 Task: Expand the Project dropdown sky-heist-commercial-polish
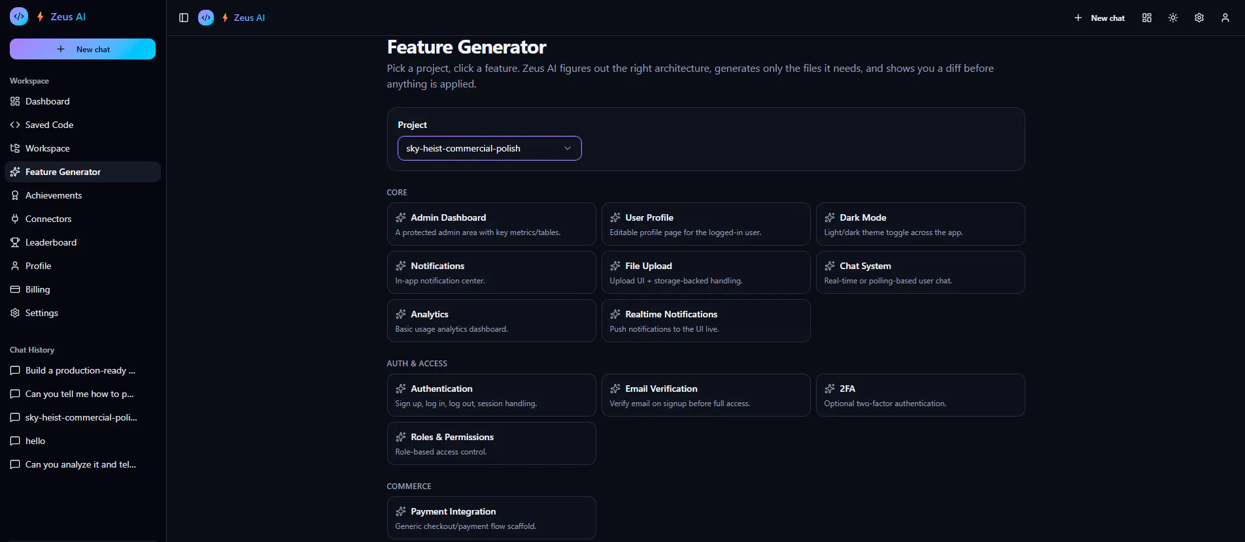coord(489,148)
